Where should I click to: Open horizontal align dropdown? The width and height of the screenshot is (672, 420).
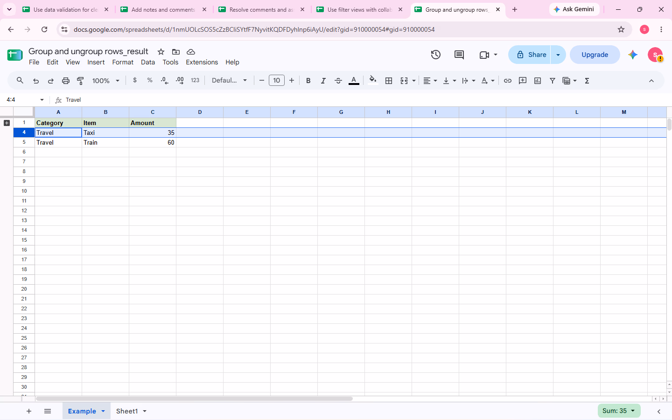click(x=430, y=81)
